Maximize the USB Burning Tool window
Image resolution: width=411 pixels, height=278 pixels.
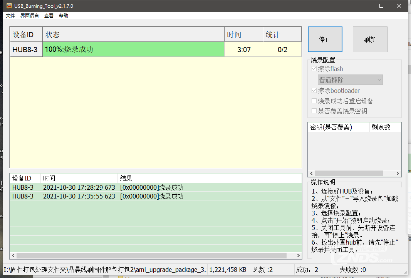[x=381, y=6]
